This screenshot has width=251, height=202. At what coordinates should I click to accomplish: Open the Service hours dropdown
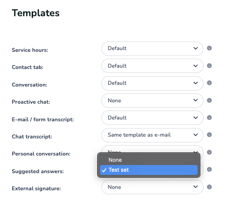coord(152,49)
